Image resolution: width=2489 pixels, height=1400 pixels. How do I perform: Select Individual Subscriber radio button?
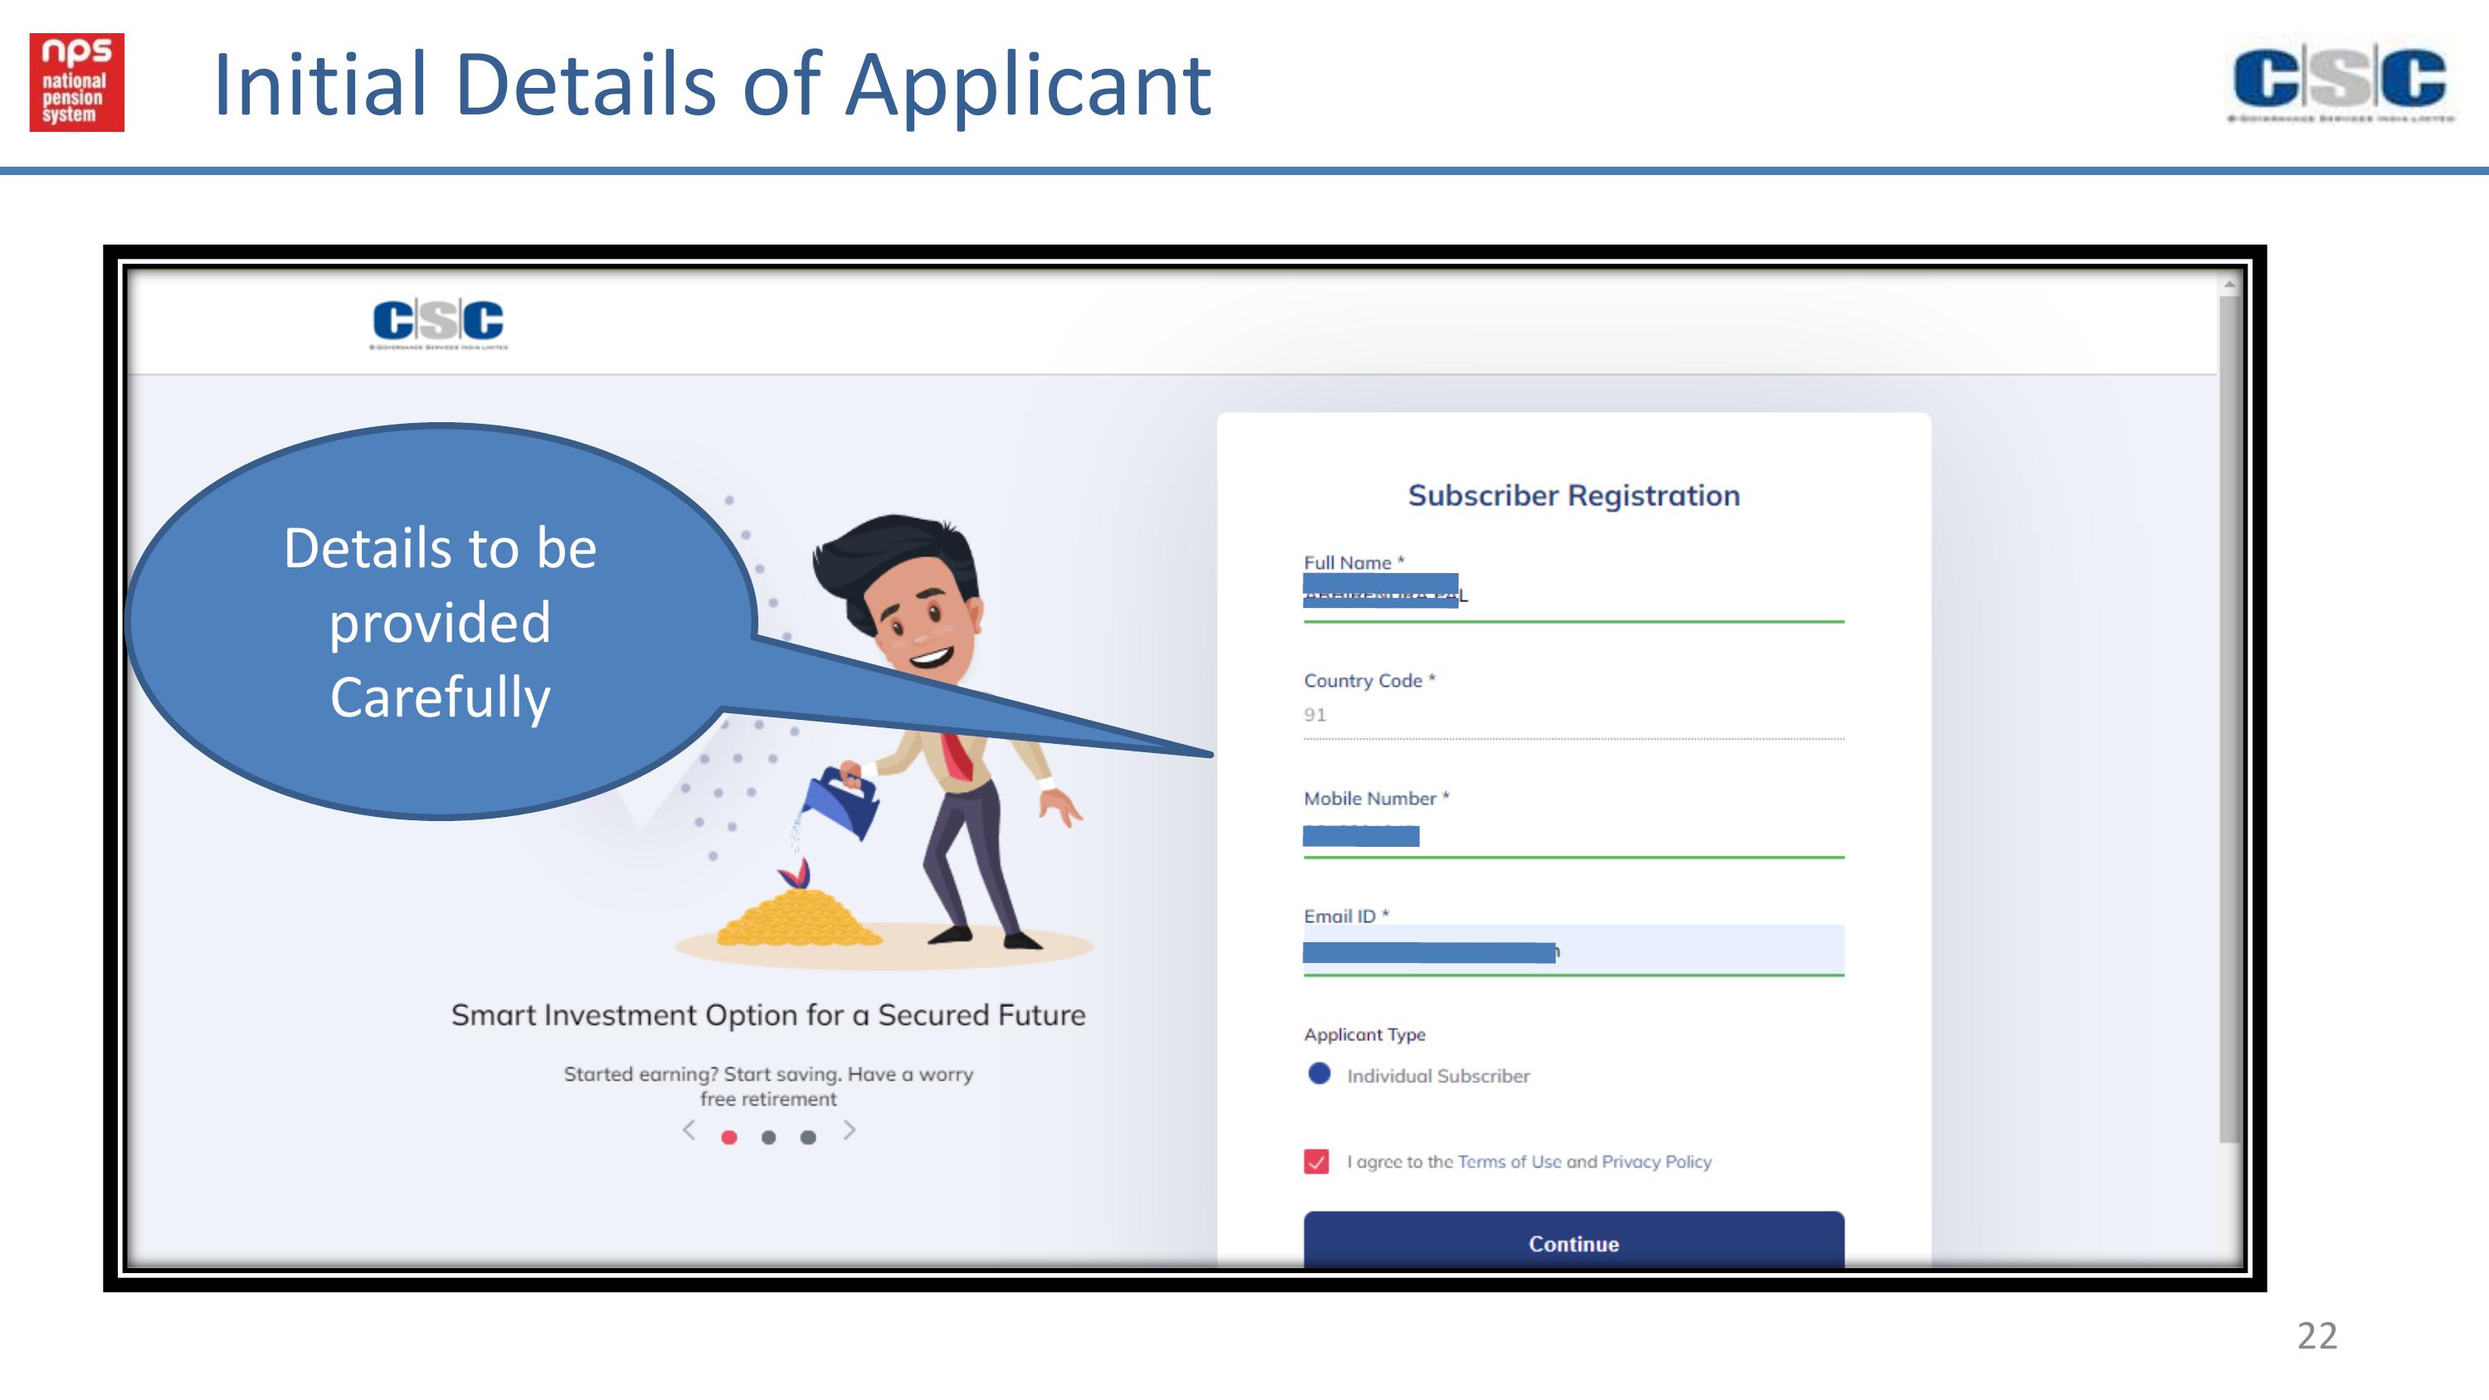pyautogui.click(x=1319, y=1073)
